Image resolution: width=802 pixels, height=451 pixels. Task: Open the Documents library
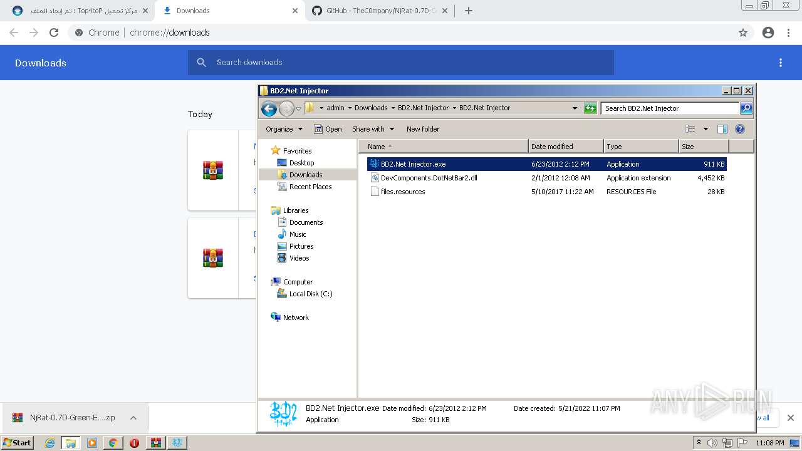(x=306, y=222)
